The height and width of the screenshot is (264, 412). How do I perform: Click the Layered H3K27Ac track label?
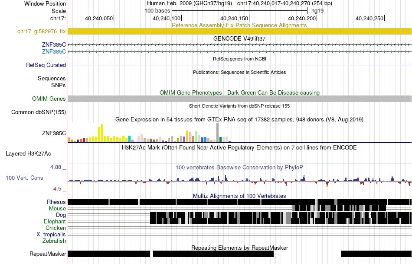tap(28, 154)
